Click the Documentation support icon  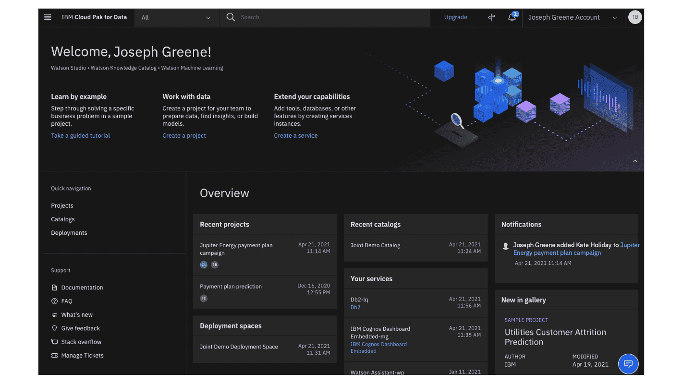pos(54,288)
